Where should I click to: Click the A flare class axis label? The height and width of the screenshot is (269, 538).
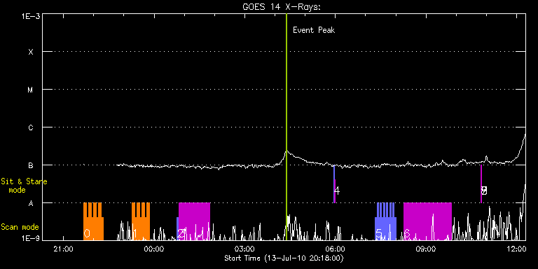pos(31,203)
